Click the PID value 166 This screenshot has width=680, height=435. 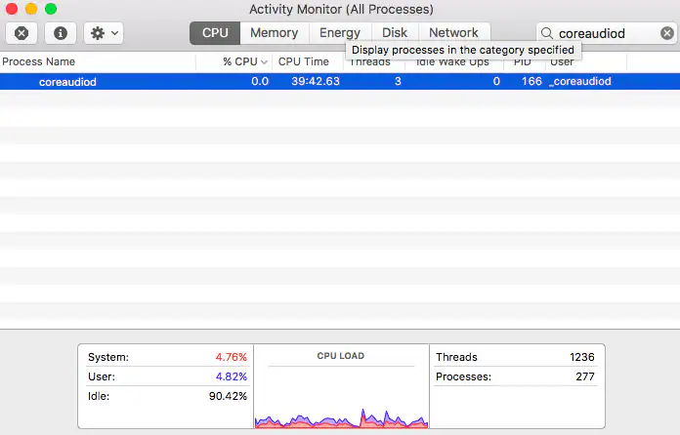[531, 81]
